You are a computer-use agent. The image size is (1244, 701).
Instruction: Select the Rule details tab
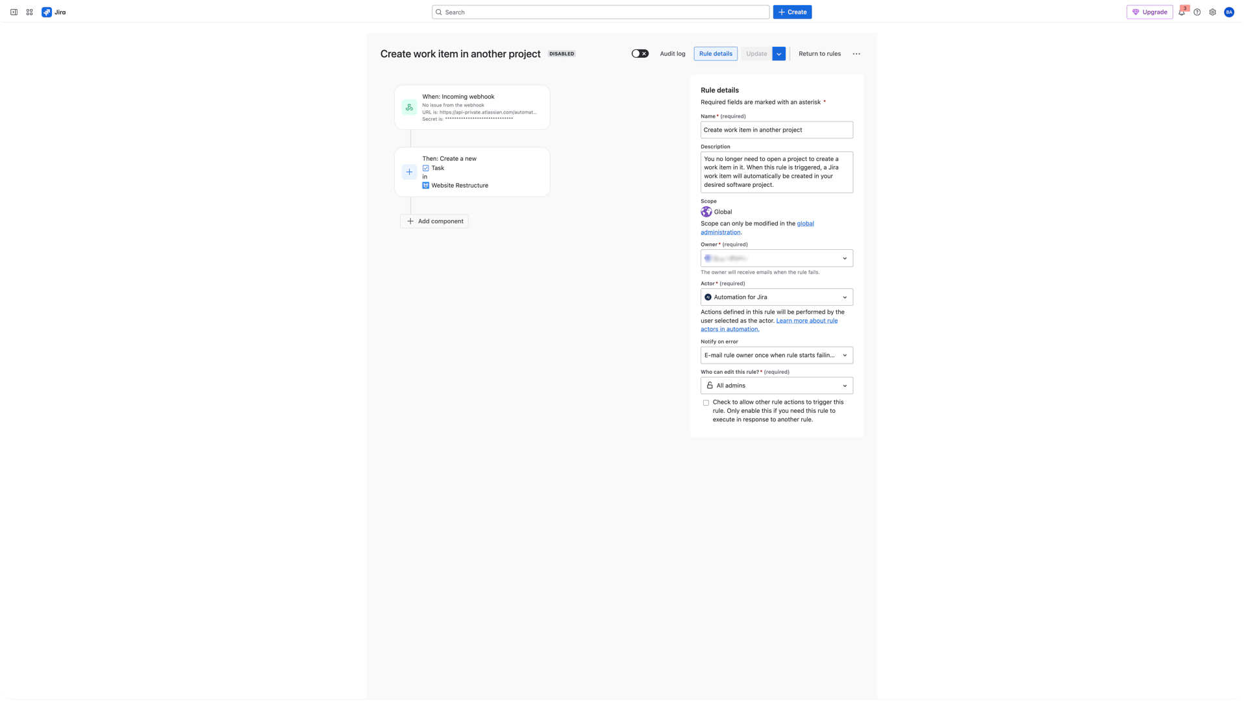715,53
